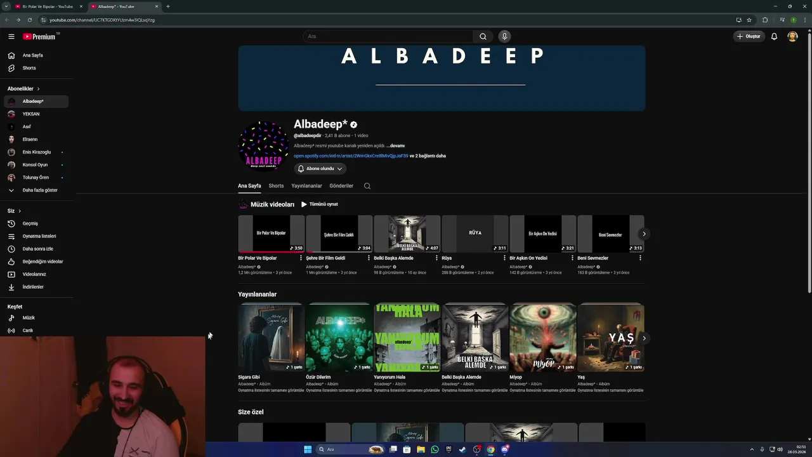
Task: Open Videolarınız in sidebar
Action: pos(36,274)
